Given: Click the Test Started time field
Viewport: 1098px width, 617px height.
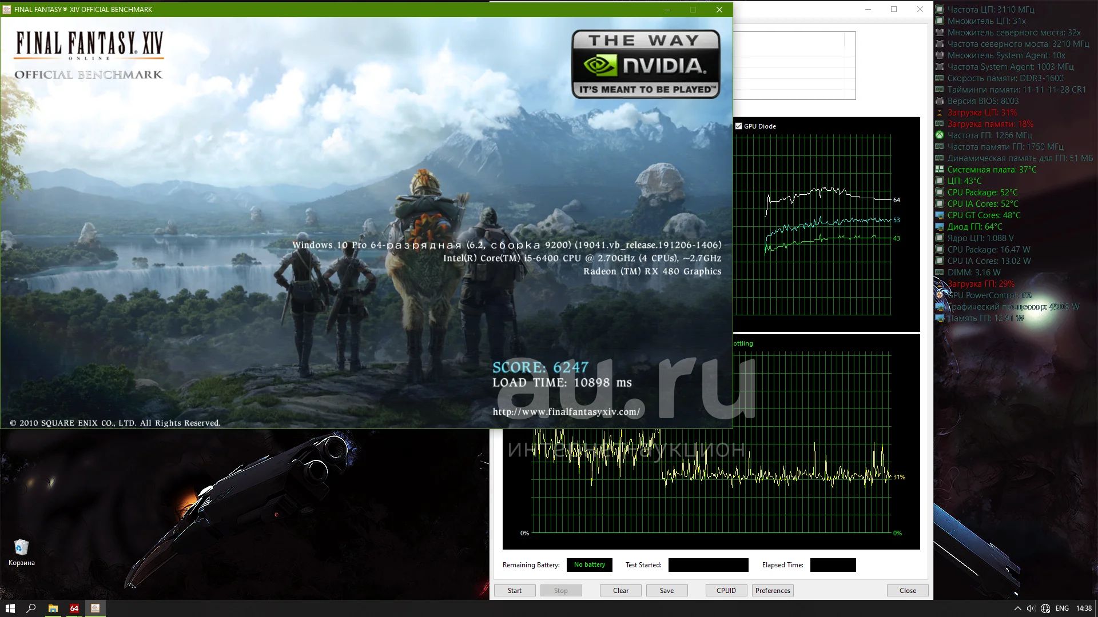Looking at the screenshot, I should [x=708, y=565].
